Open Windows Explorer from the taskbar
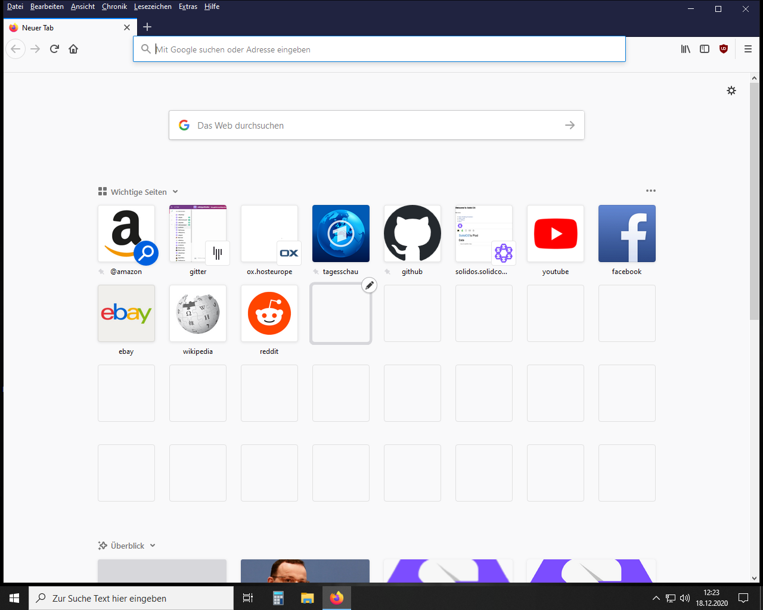 307,598
